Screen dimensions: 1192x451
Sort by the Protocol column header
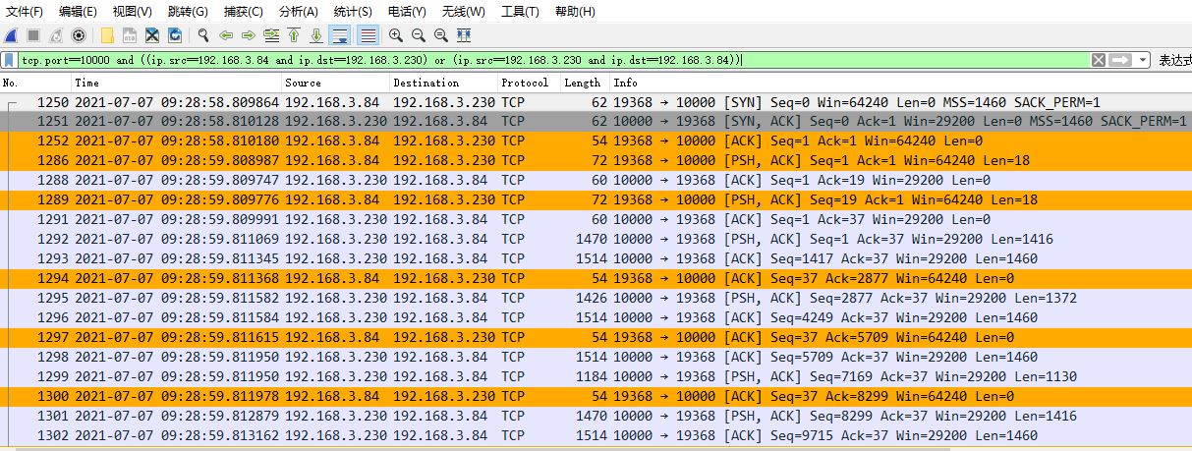point(529,83)
